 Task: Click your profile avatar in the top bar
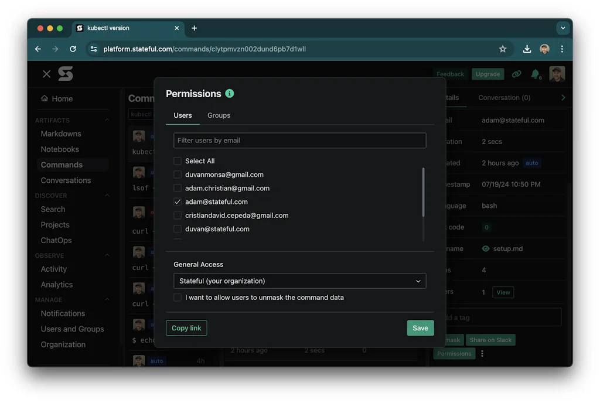tap(557, 74)
